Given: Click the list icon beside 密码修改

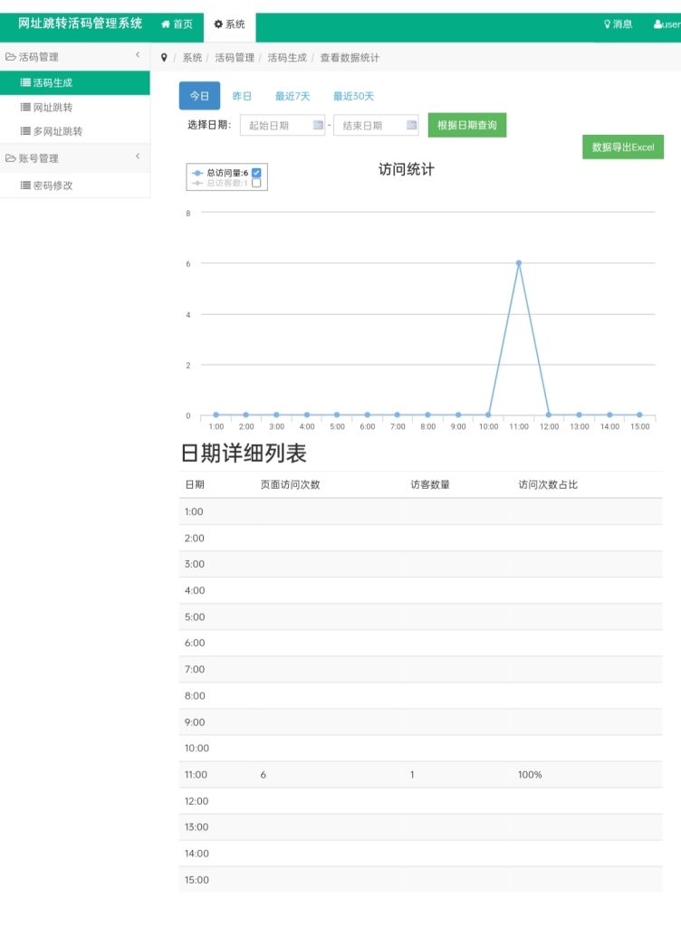Looking at the screenshot, I should [x=25, y=186].
